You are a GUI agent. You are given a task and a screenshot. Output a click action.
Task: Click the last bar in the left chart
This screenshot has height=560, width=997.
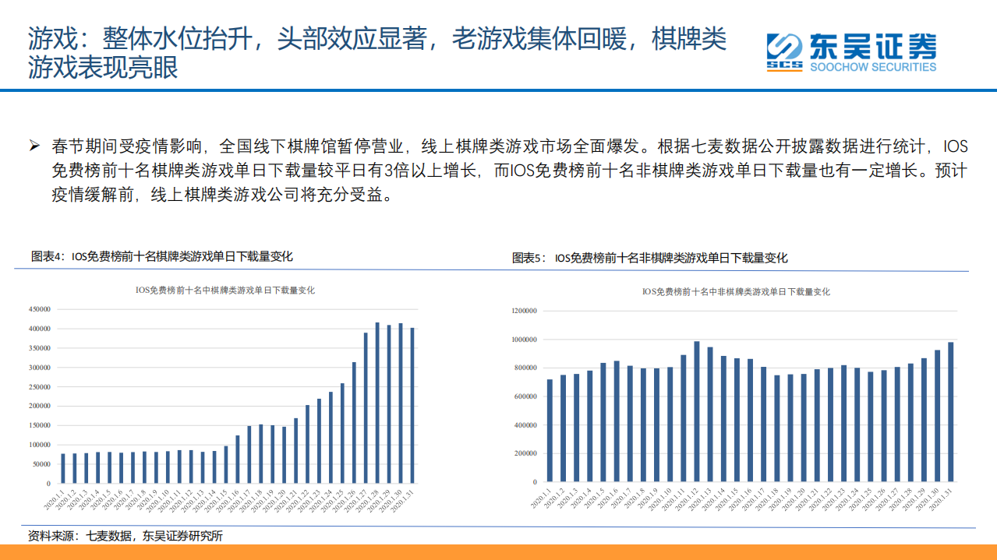tap(412, 405)
